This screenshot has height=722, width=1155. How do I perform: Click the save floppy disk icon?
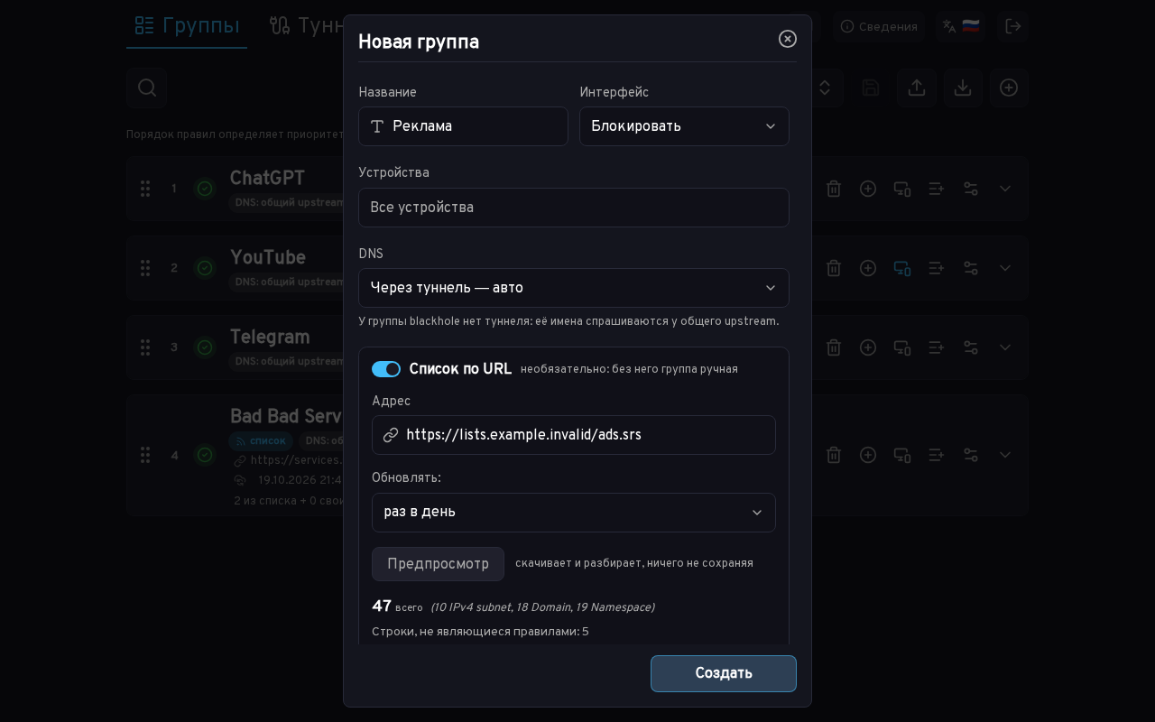coord(871,88)
